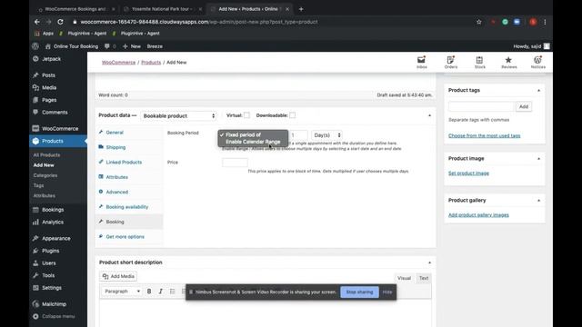Image resolution: width=582 pixels, height=327 pixels.
Task: Hide the Nimbus screen sharing bar
Action: [x=387, y=292]
